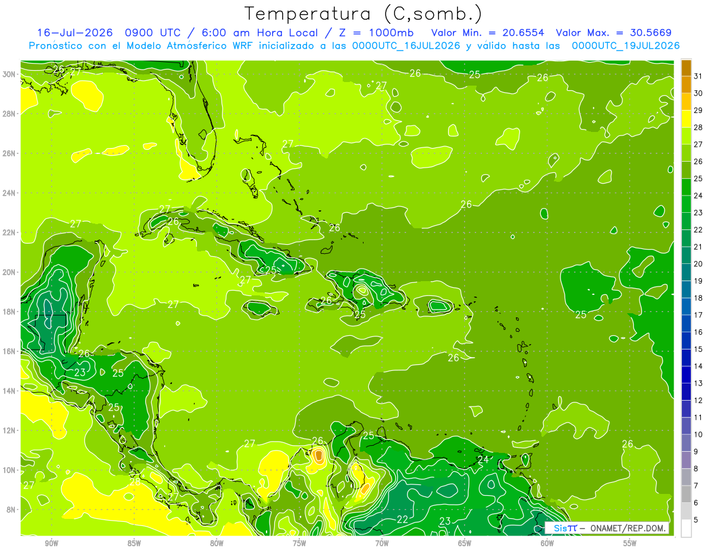
Task: Click the longitude axis label "70W"
Action: [382, 543]
